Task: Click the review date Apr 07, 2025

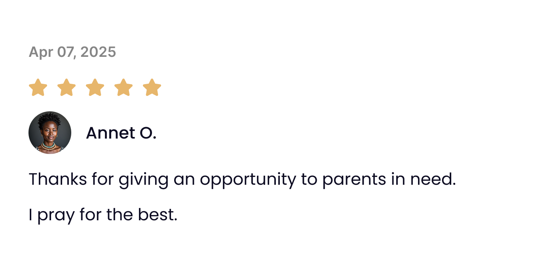Action: click(72, 52)
